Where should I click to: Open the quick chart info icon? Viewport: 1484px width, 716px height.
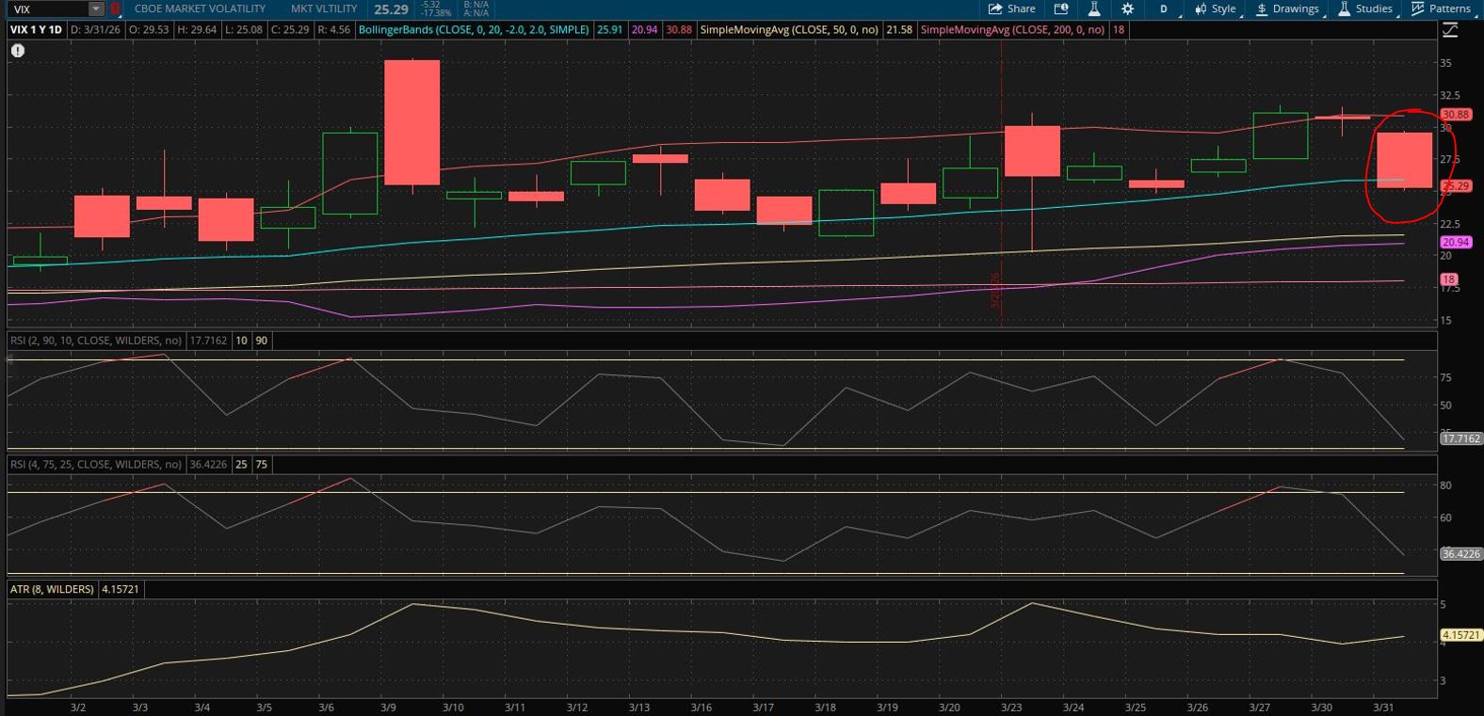point(1061,9)
